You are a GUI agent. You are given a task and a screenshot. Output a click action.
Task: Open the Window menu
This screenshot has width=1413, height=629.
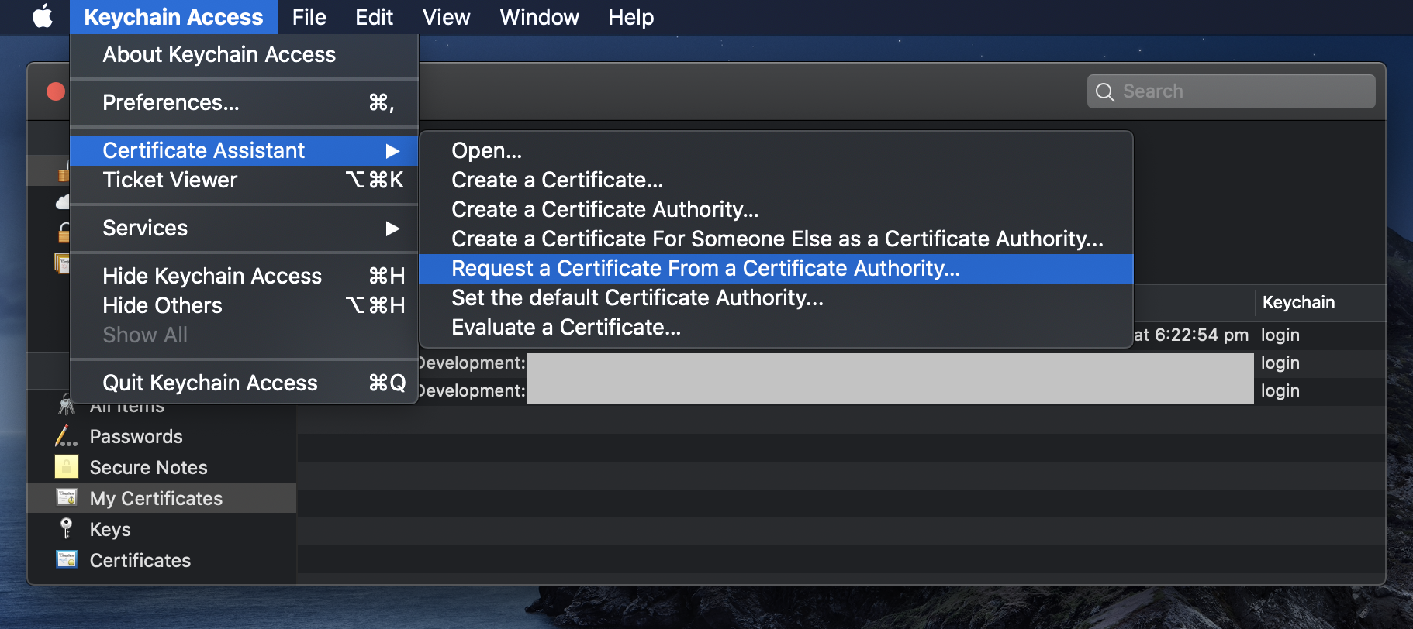539,17
